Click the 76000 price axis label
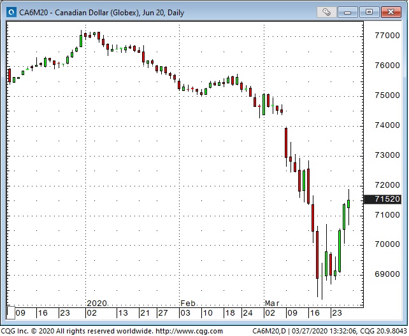The width and height of the screenshot is (409, 336). tap(387, 66)
